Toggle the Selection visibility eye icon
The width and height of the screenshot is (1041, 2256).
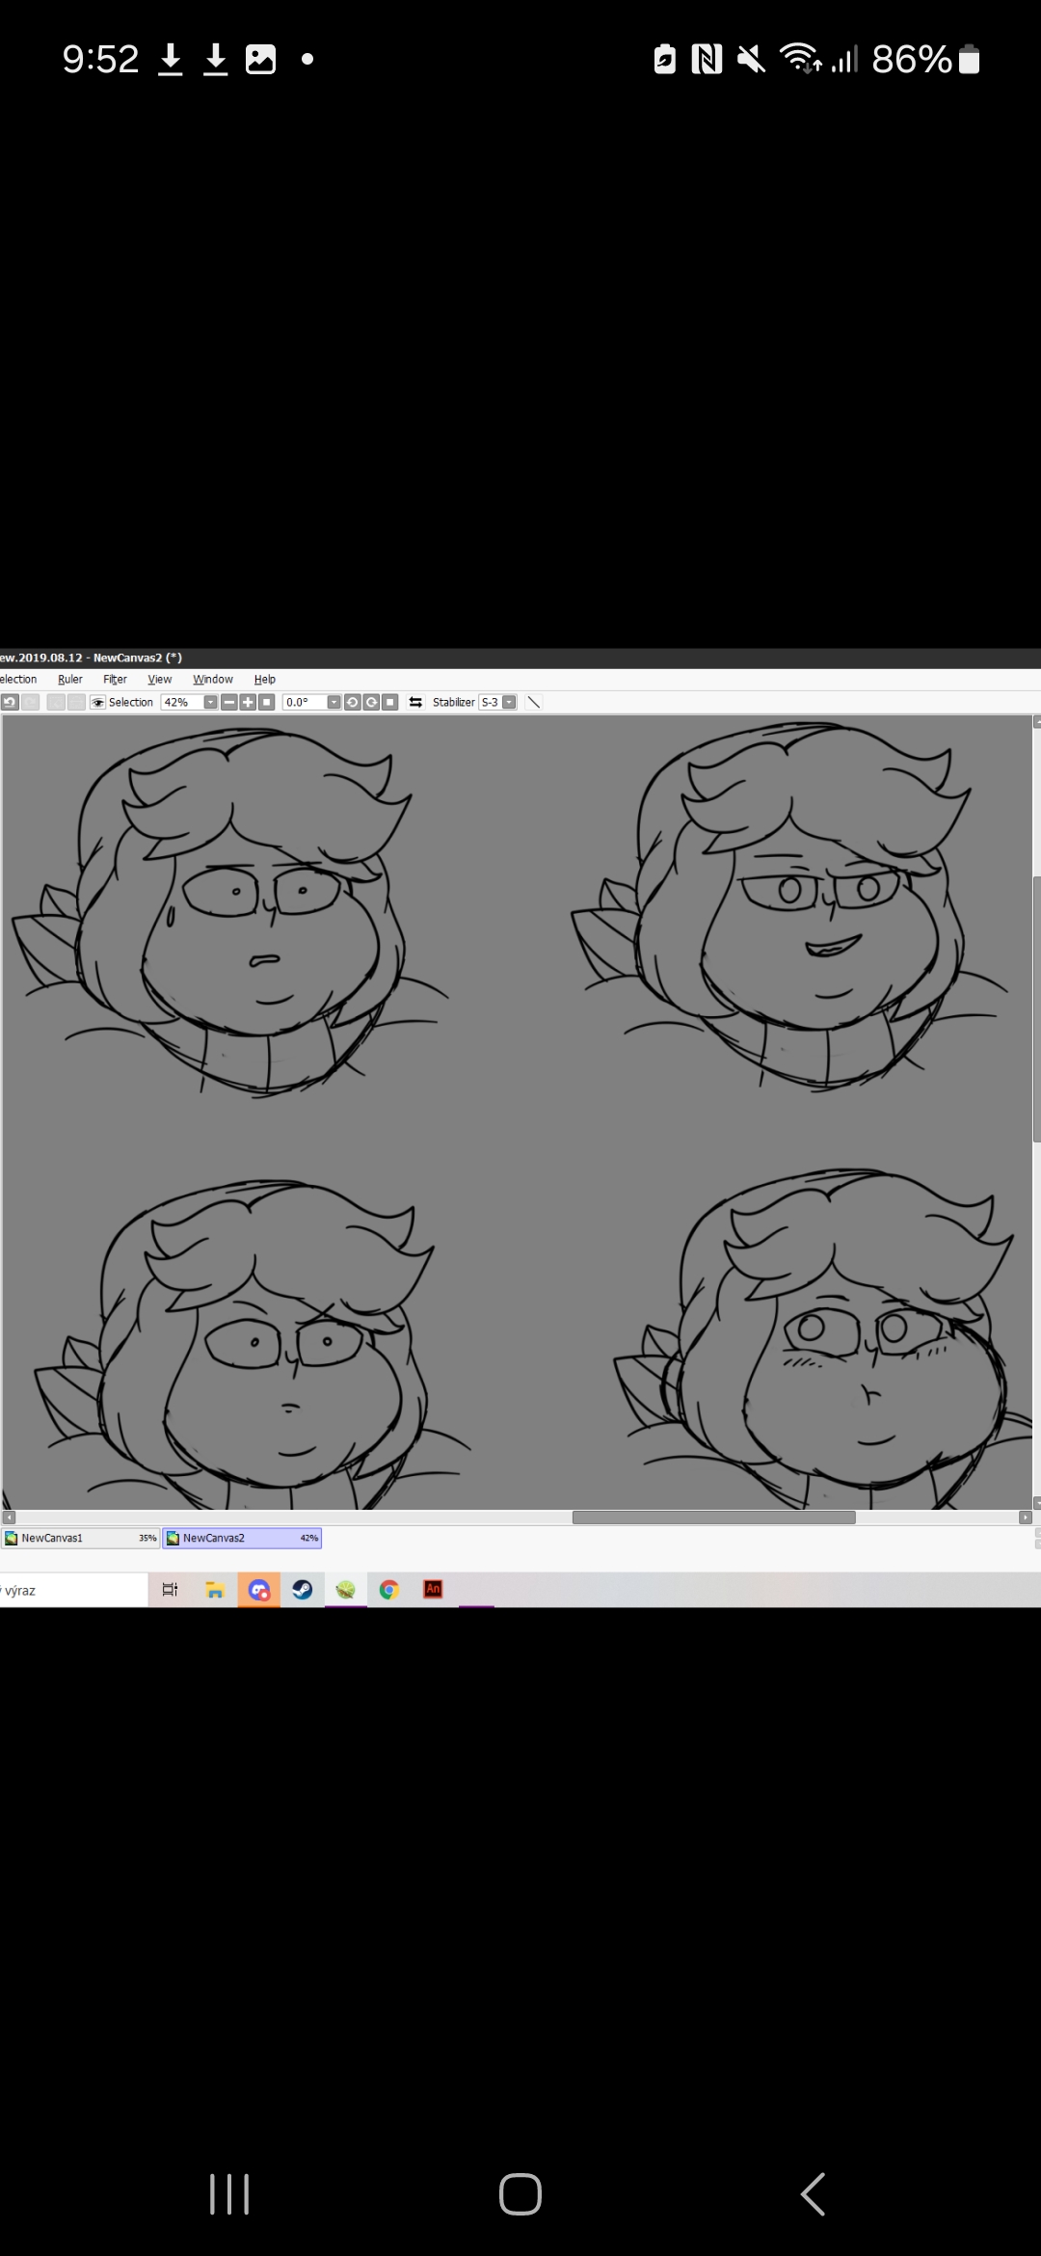click(x=97, y=702)
